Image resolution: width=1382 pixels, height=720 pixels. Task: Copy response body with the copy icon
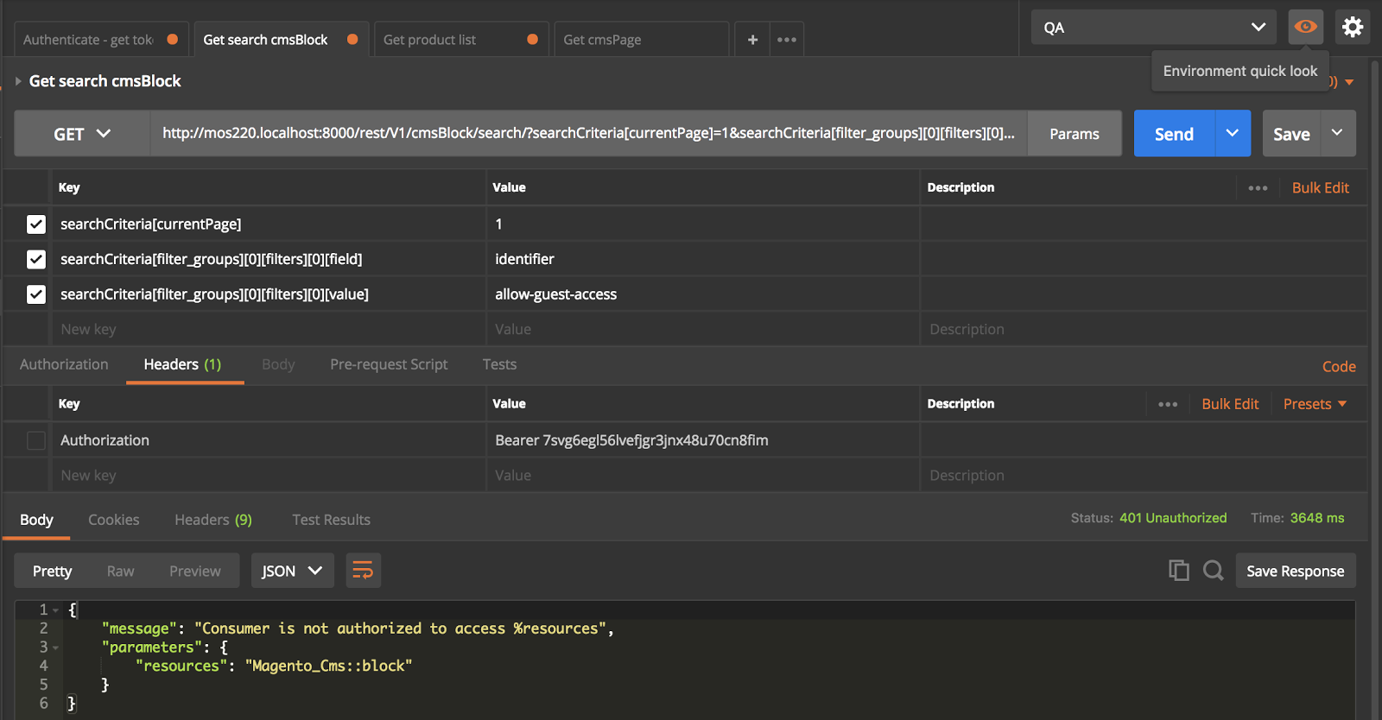(1178, 570)
